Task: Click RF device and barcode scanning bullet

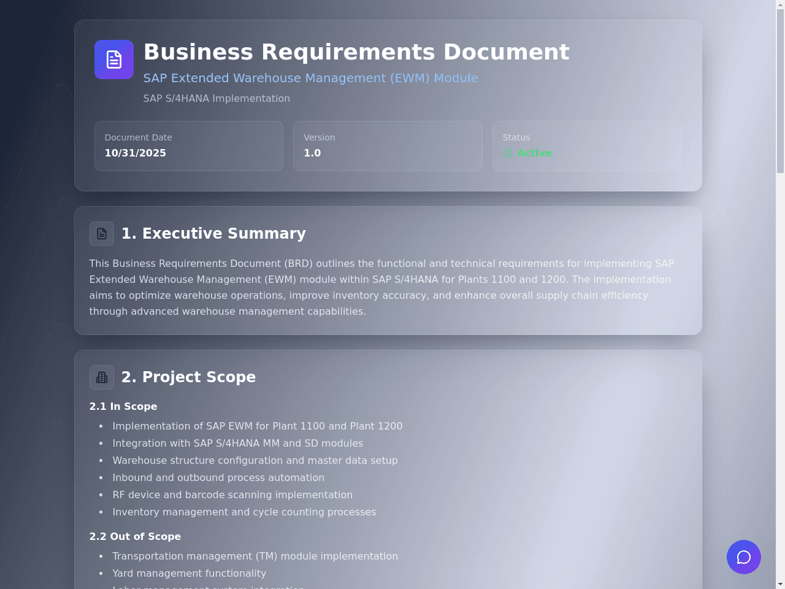Action: (232, 495)
